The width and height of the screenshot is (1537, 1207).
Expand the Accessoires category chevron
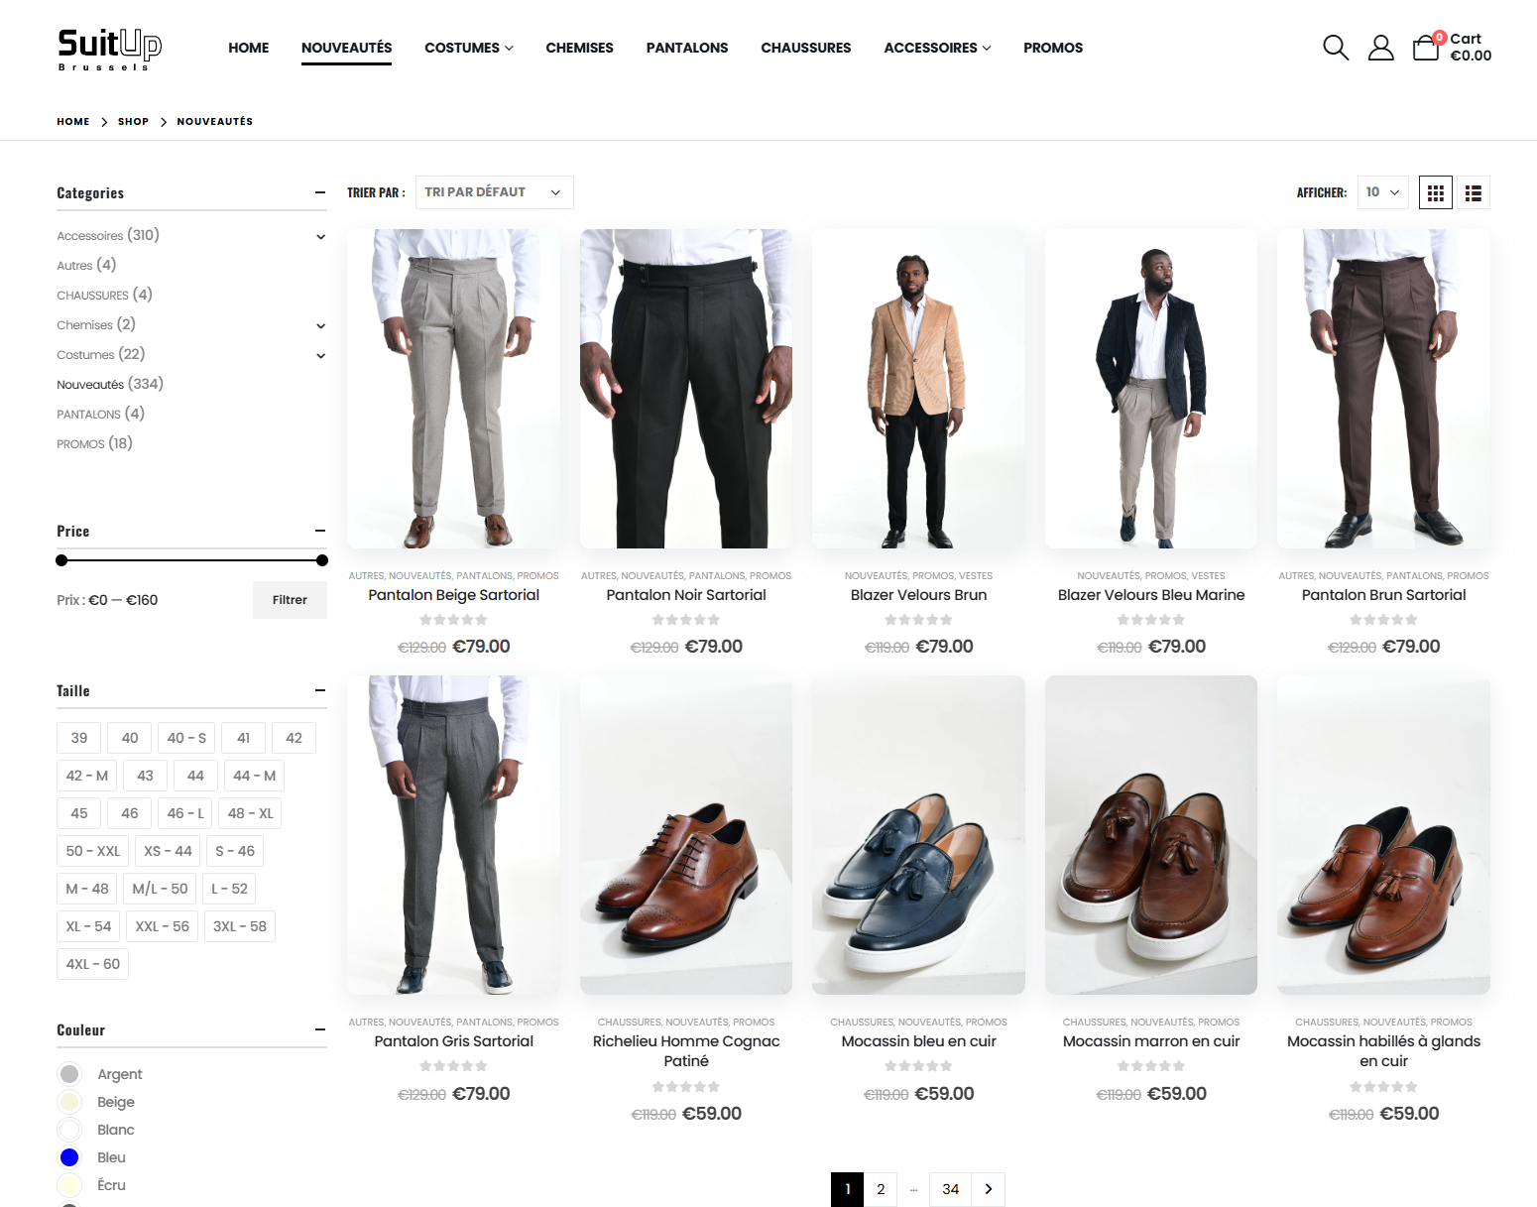[x=320, y=237]
